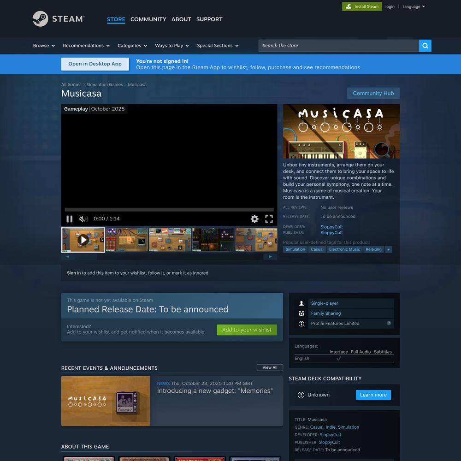This screenshot has height=461, width=461.
Task: Unmute the video audio
Action: point(83,219)
